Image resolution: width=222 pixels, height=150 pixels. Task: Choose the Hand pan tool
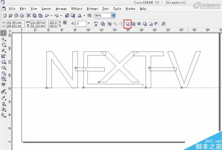click(x=3, y=45)
